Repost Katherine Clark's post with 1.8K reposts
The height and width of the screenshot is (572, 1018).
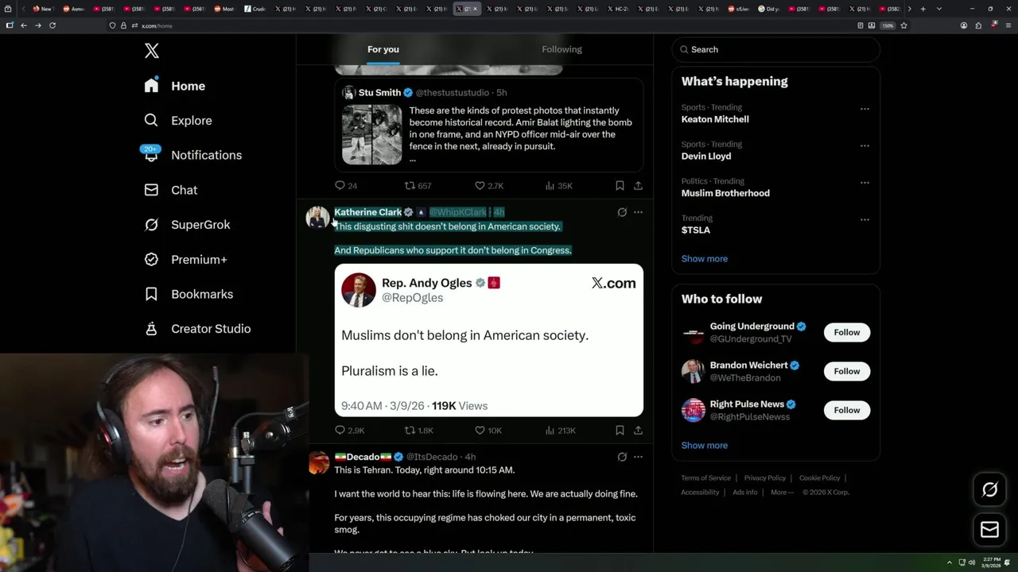click(419, 431)
